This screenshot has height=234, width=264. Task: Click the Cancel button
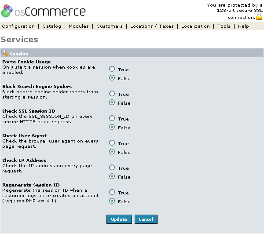tap(146, 219)
